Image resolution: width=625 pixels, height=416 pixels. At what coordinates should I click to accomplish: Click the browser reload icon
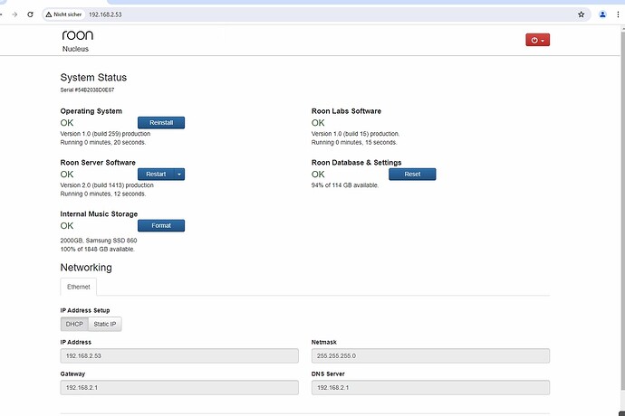[x=30, y=14]
